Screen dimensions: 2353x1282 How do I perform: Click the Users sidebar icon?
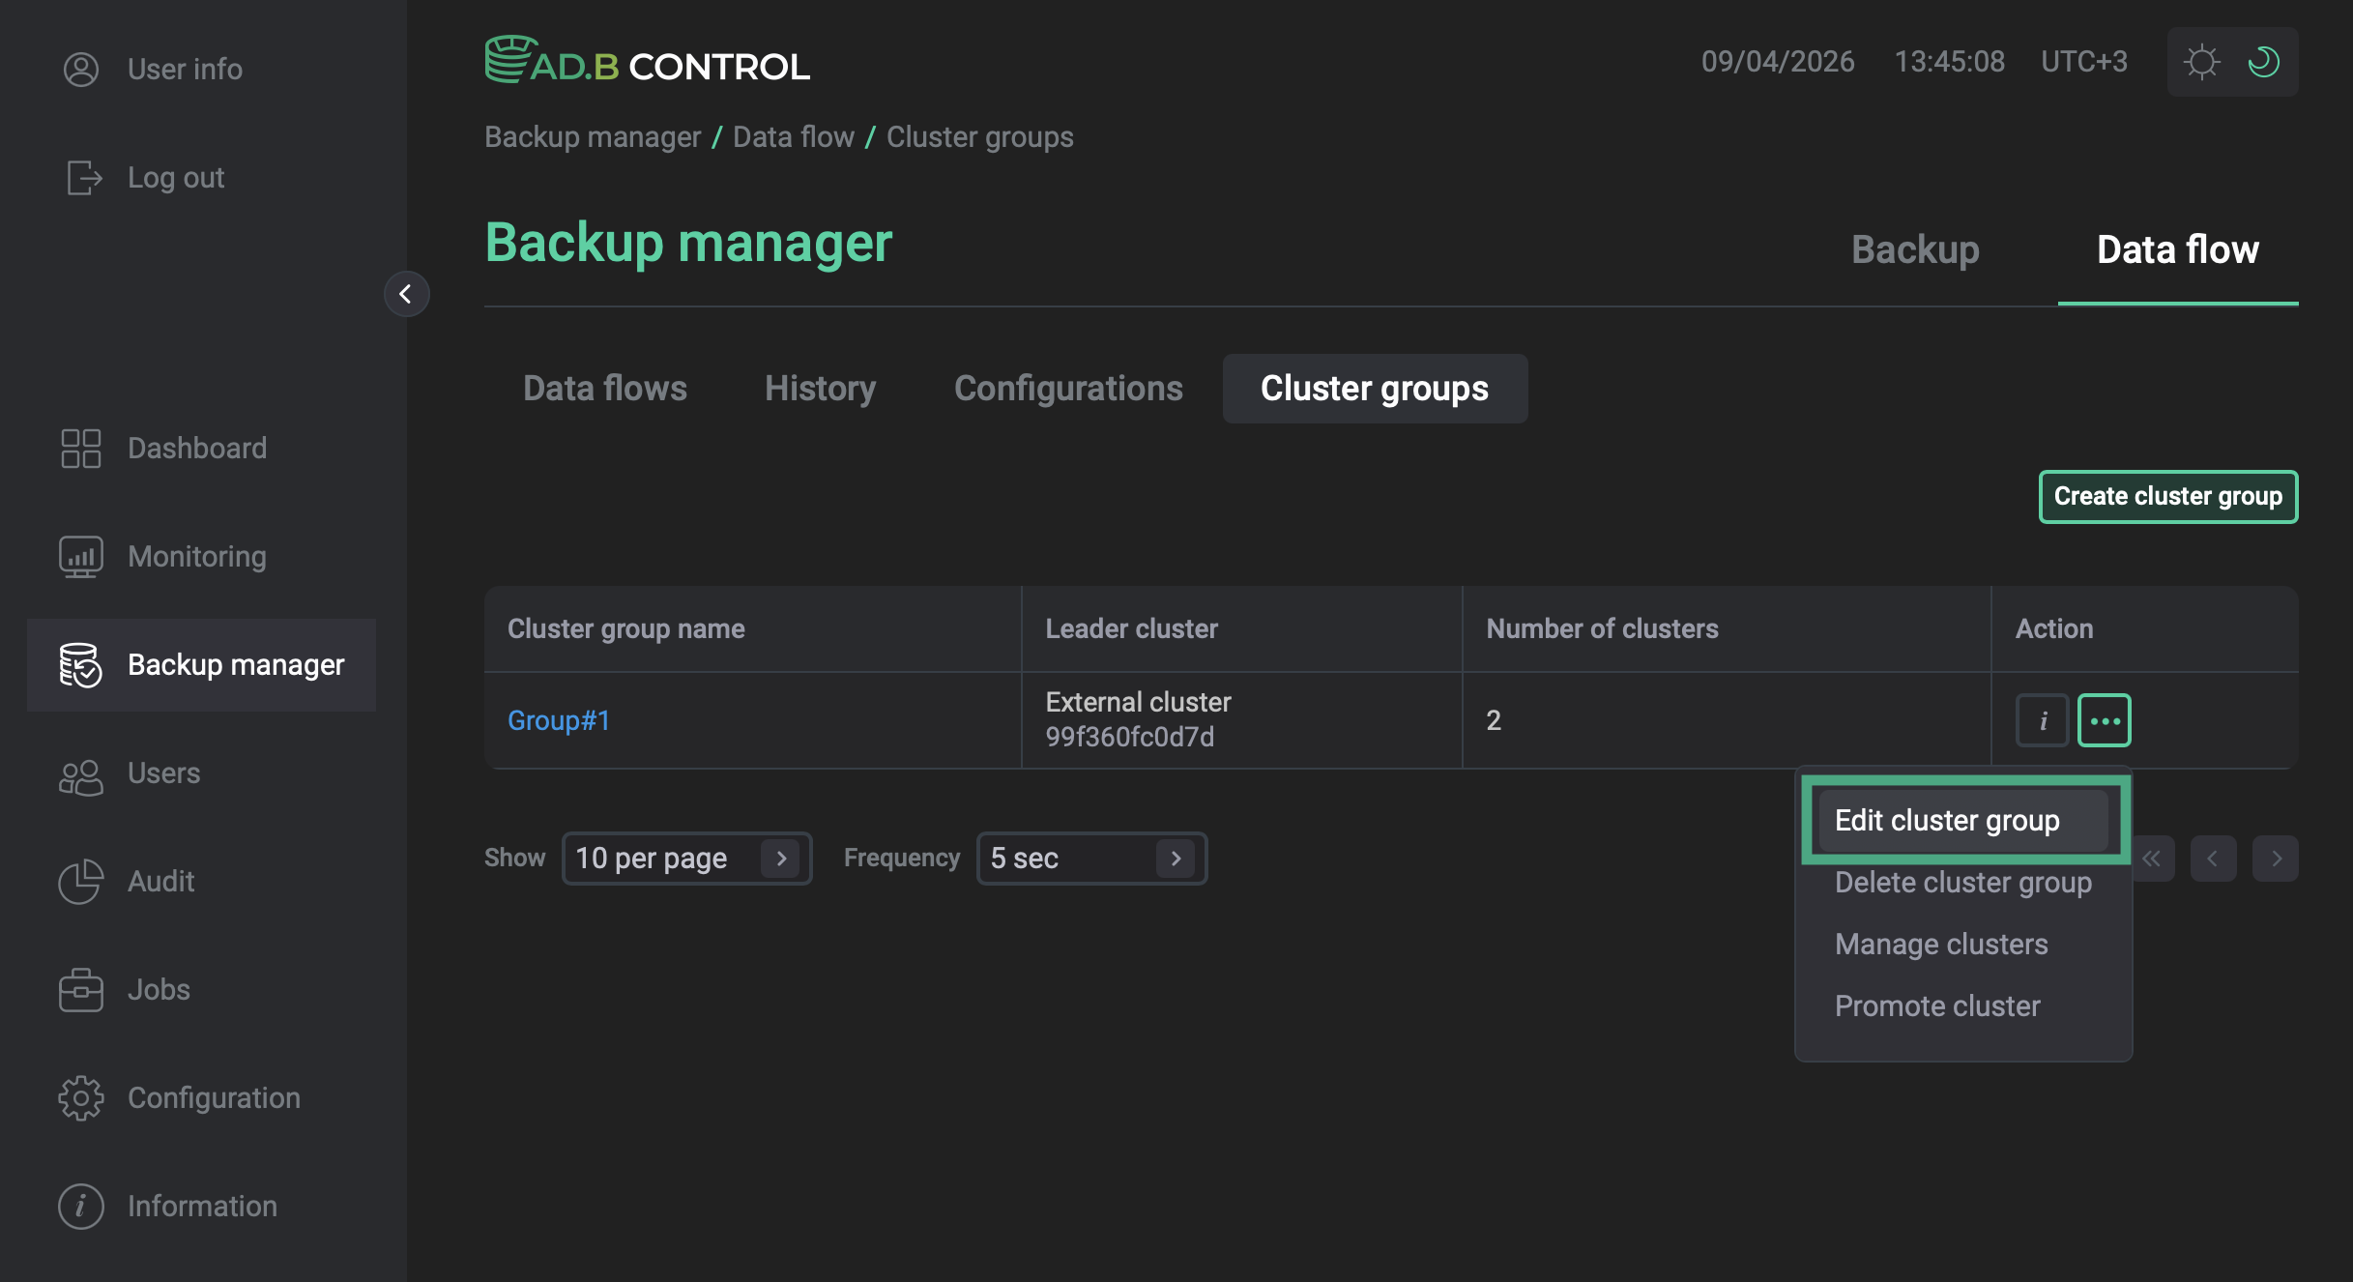(x=80, y=774)
